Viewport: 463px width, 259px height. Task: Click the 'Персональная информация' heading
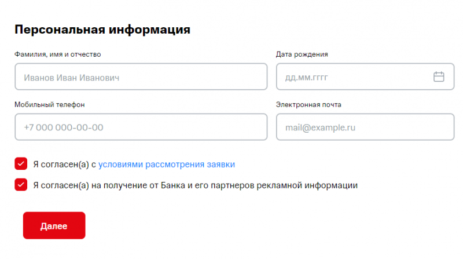[x=102, y=30]
